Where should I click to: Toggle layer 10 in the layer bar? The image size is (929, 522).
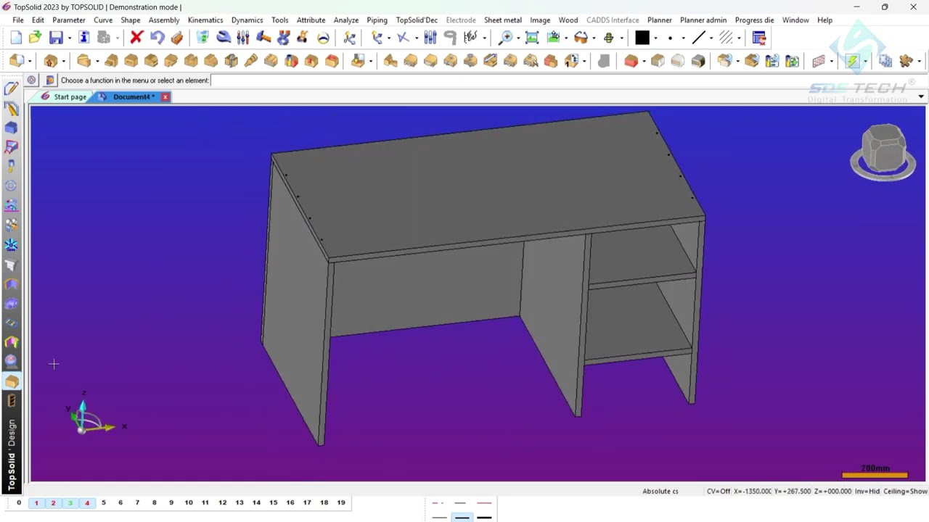tap(189, 502)
